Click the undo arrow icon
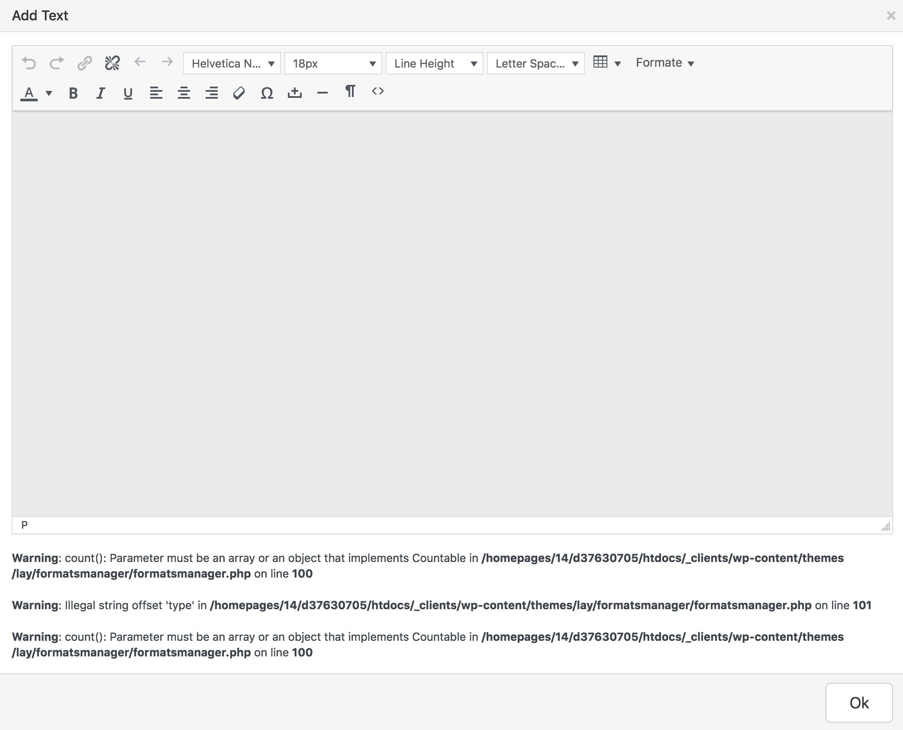 tap(29, 63)
